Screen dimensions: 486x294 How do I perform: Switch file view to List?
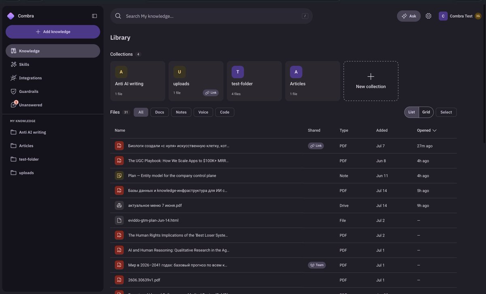(x=411, y=112)
